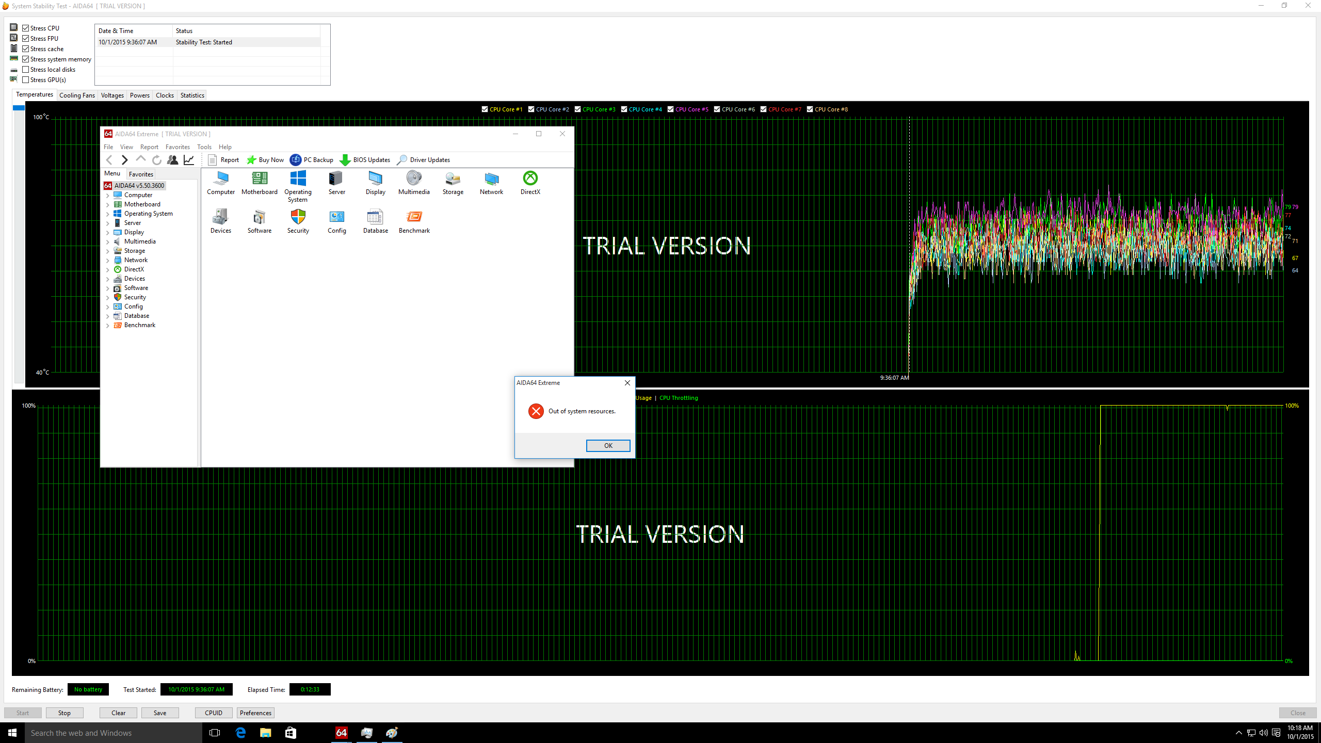The width and height of the screenshot is (1321, 743).
Task: Uncheck the Stress system memory checkbox
Action: 26,59
